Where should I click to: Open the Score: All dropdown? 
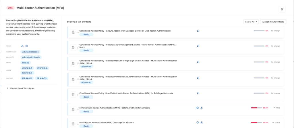[251, 22]
